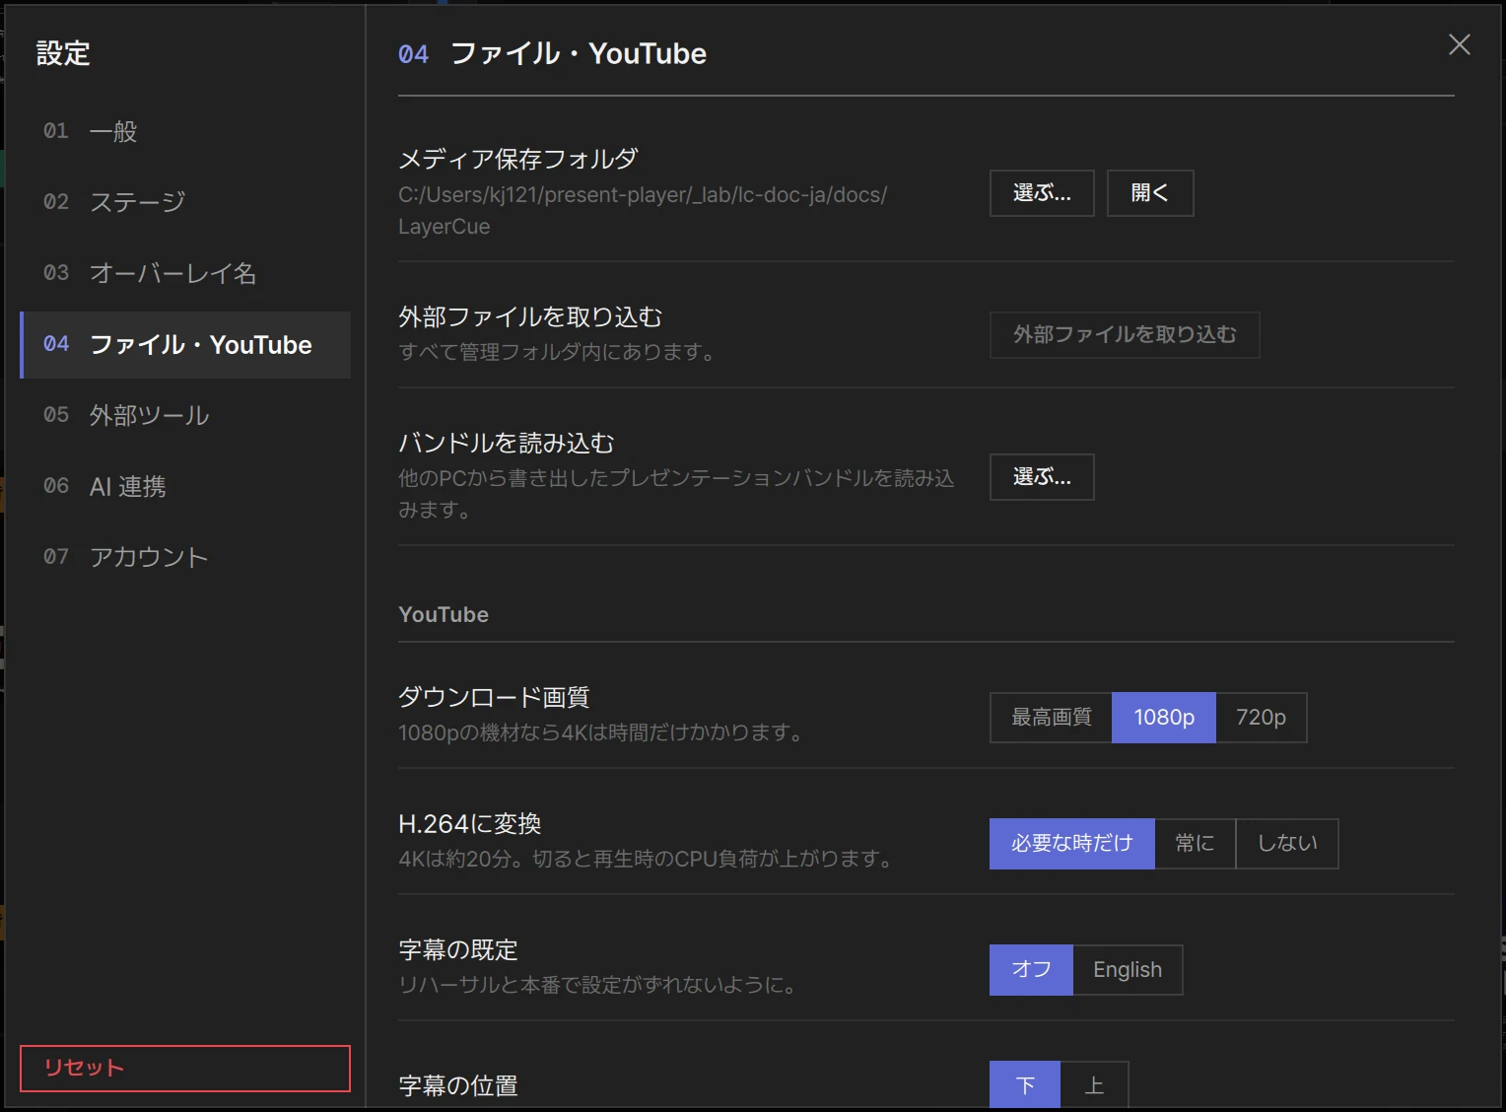Set H.264 conversion to 必要な時だけ
This screenshot has height=1112, width=1506.
(1072, 844)
